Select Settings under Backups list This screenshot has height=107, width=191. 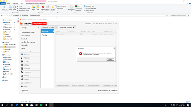pyautogui.click(x=47, y=35)
